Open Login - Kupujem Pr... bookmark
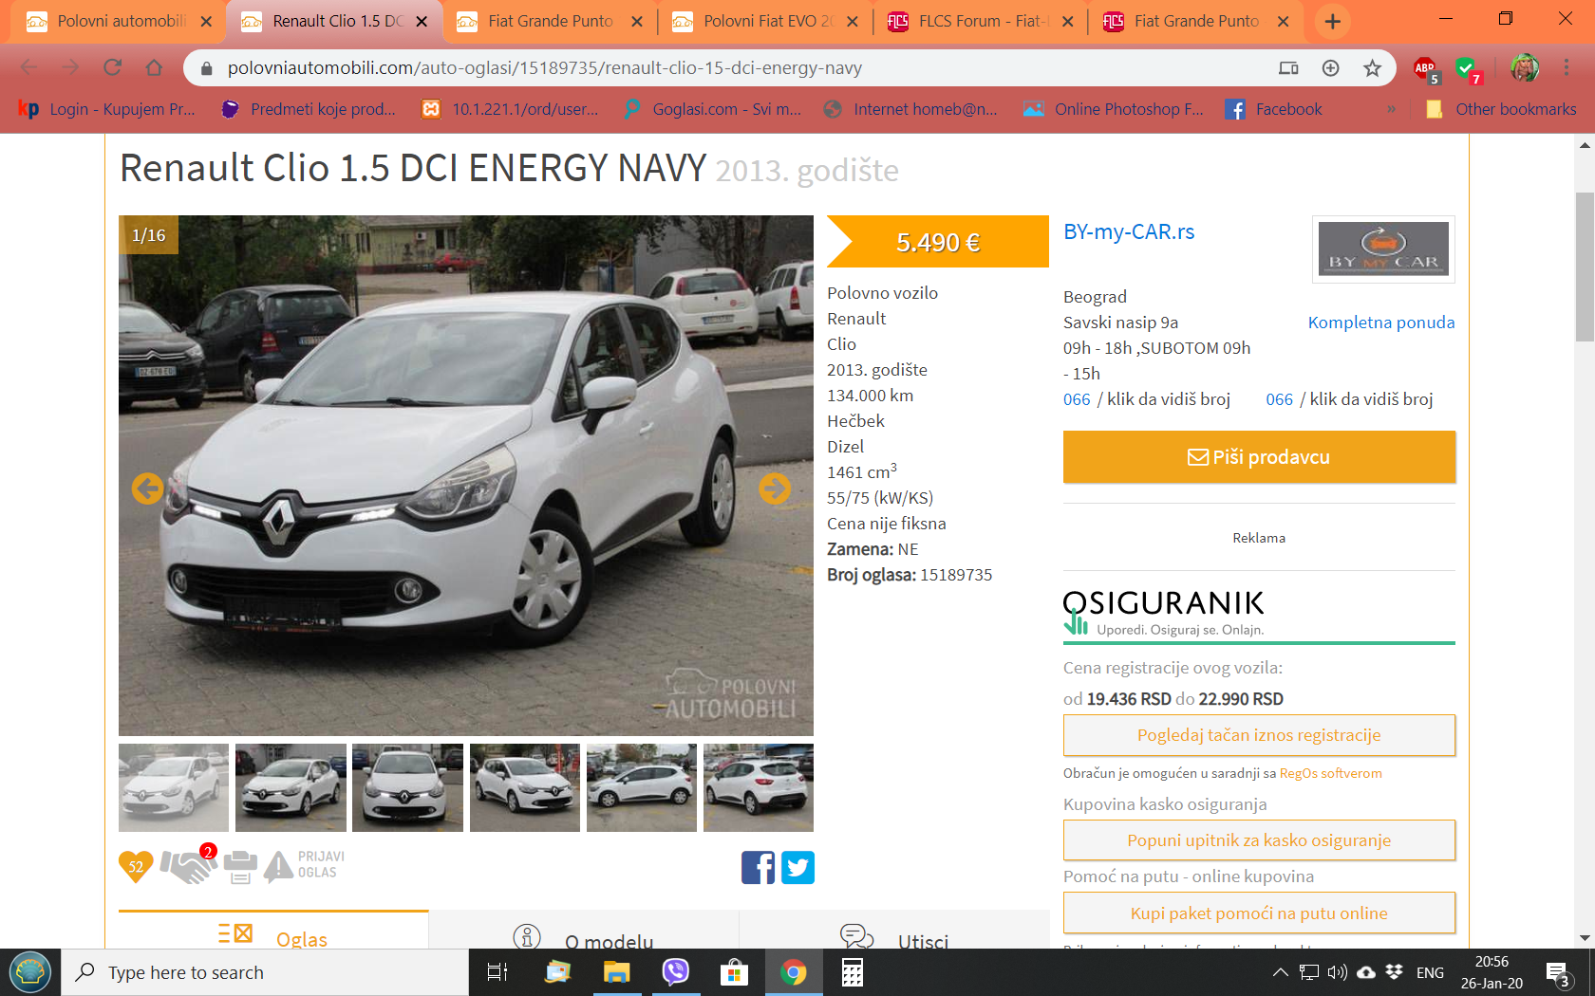1595x996 pixels. pos(106,109)
